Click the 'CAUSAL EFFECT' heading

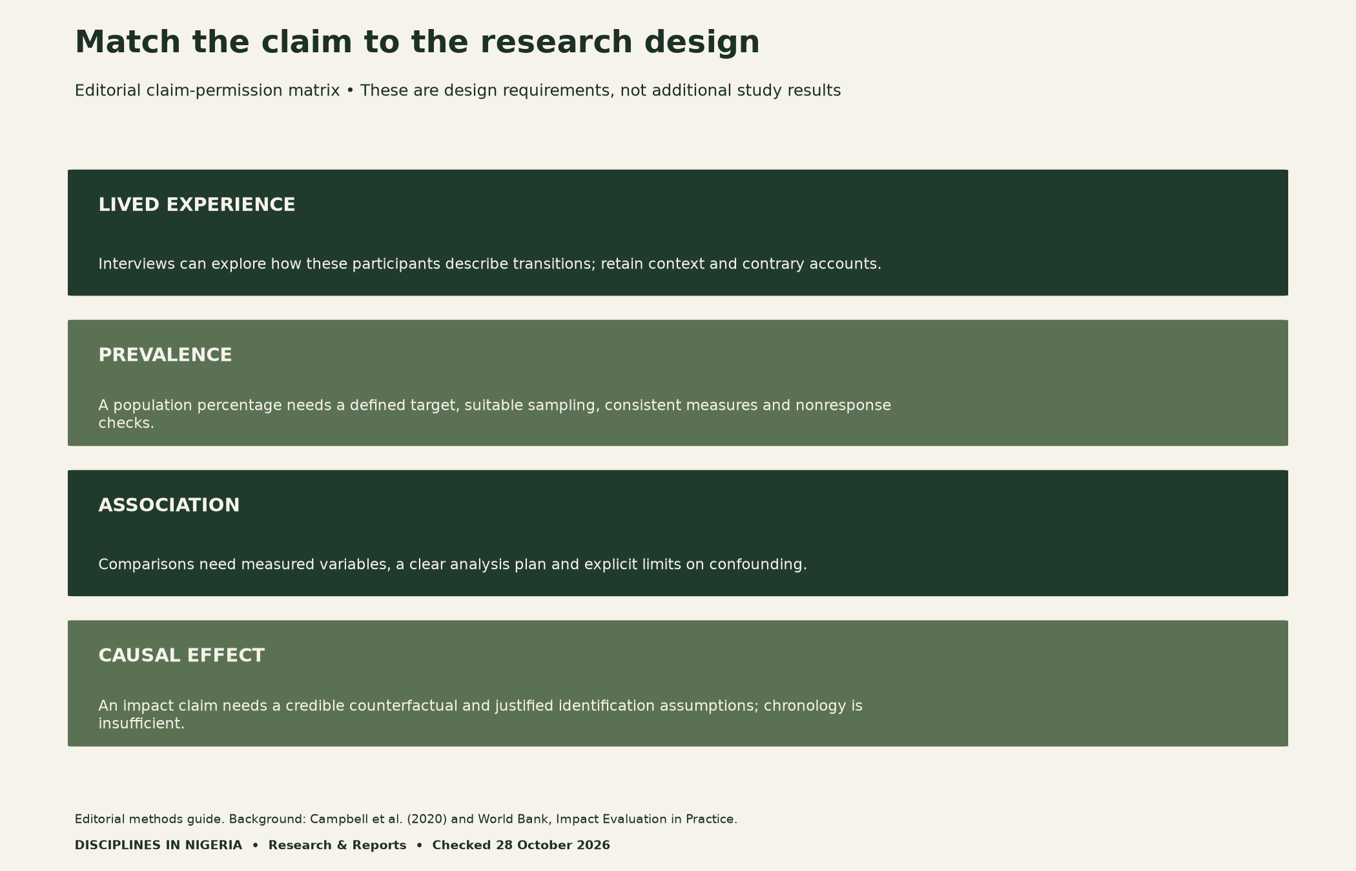[181, 656]
